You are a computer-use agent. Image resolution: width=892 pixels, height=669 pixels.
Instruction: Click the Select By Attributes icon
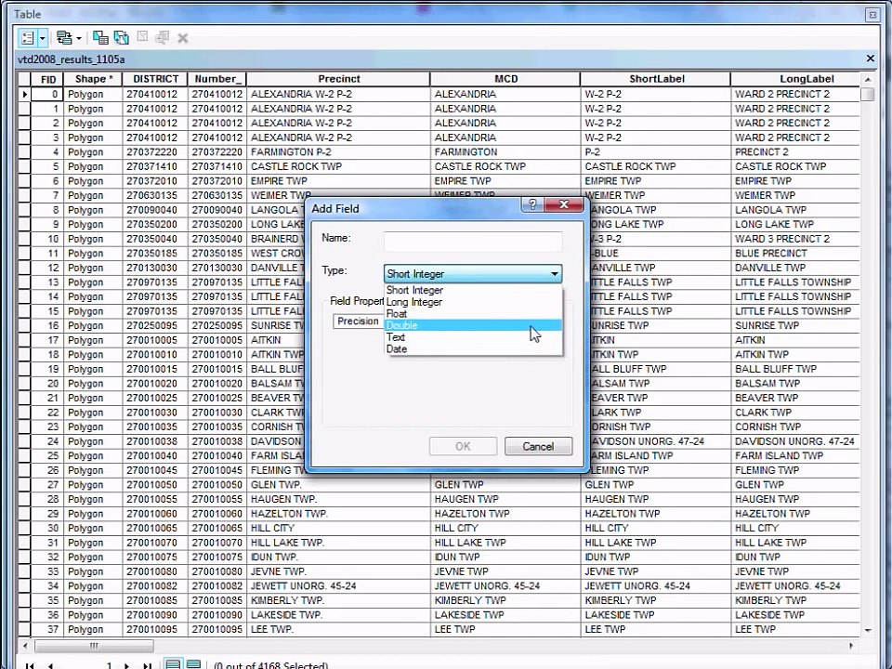tap(100, 38)
